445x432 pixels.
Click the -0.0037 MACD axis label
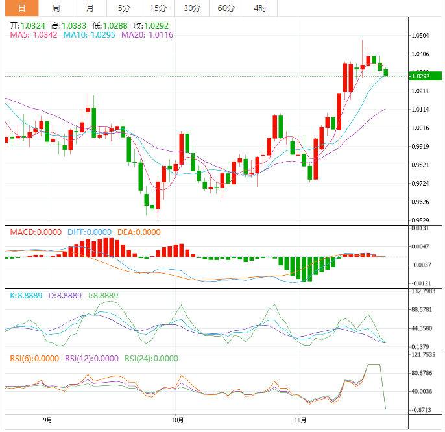click(x=421, y=265)
